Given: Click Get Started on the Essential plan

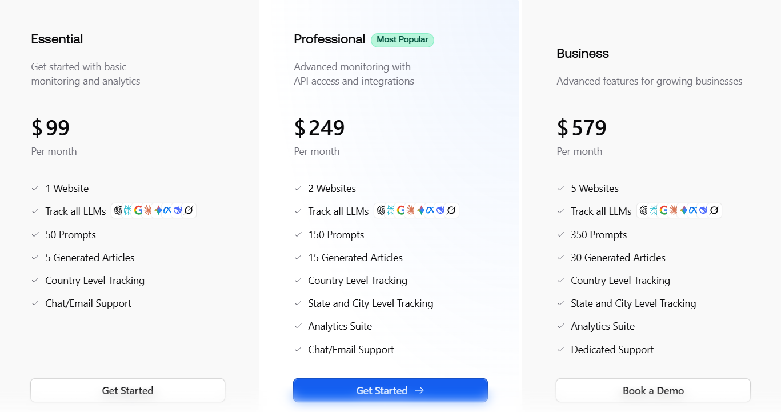Looking at the screenshot, I should pos(127,390).
